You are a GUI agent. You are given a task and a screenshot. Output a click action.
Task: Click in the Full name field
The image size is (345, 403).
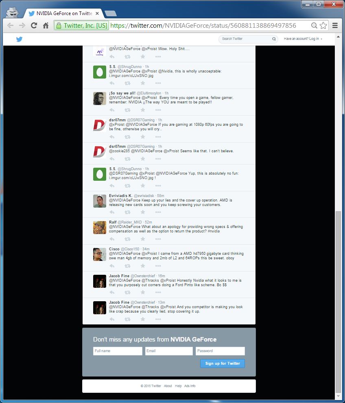118,351
